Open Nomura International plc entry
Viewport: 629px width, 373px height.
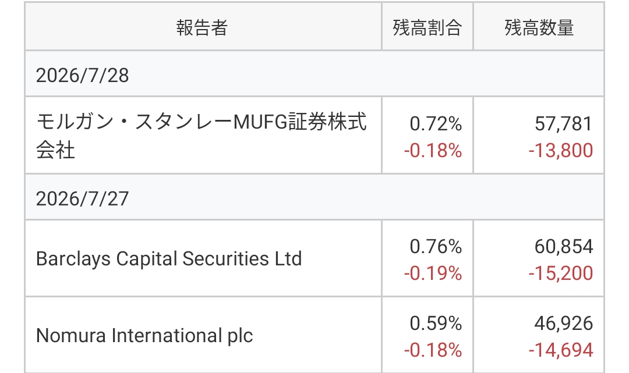click(x=144, y=335)
